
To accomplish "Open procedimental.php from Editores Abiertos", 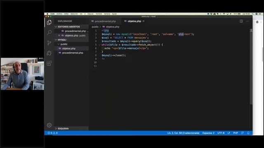I will (71, 31).
